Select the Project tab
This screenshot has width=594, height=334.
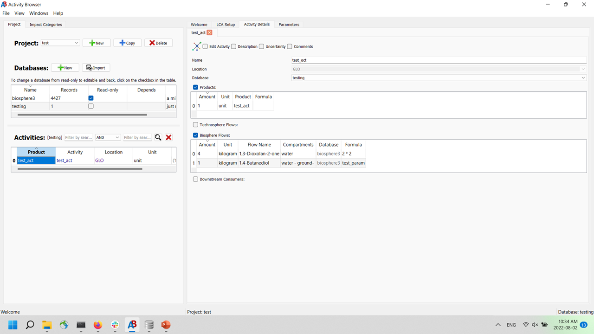[x=14, y=24]
